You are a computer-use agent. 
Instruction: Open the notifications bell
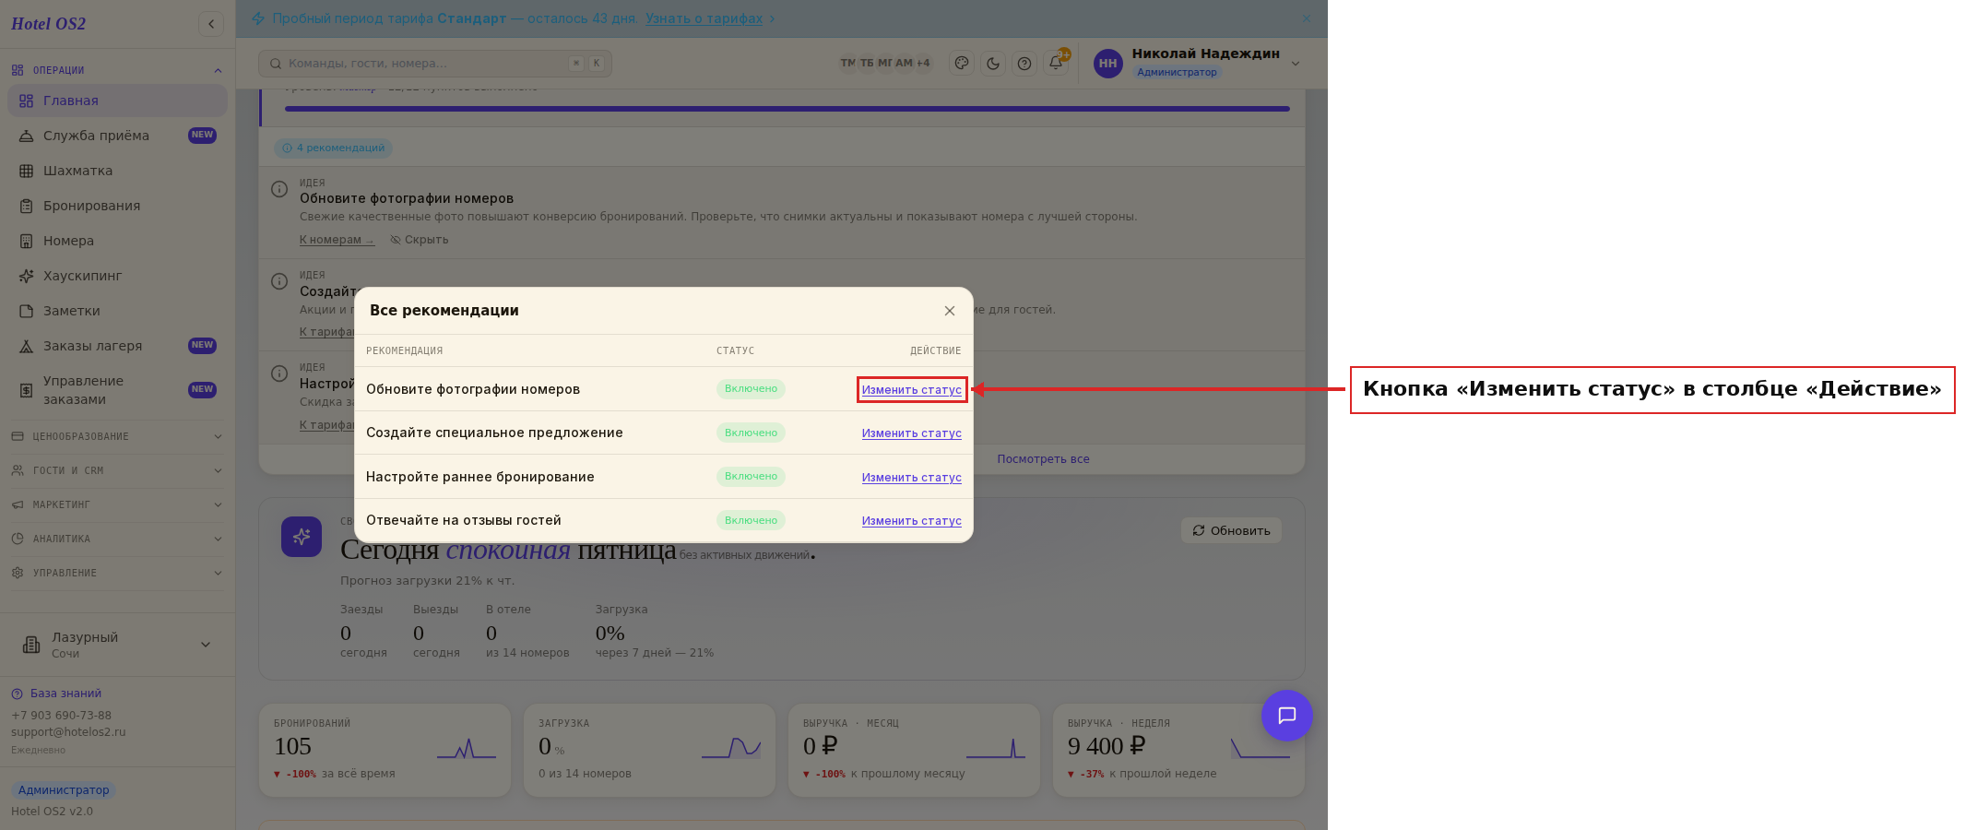pos(1056,63)
